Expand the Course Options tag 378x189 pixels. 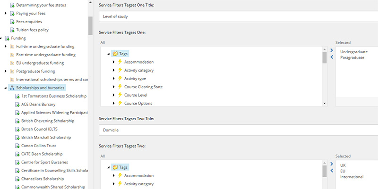(114, 103)
